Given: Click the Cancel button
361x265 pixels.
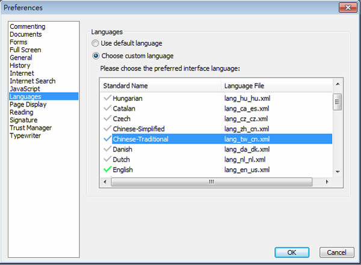Looking at the screenshot, I should tap(336, 252).
